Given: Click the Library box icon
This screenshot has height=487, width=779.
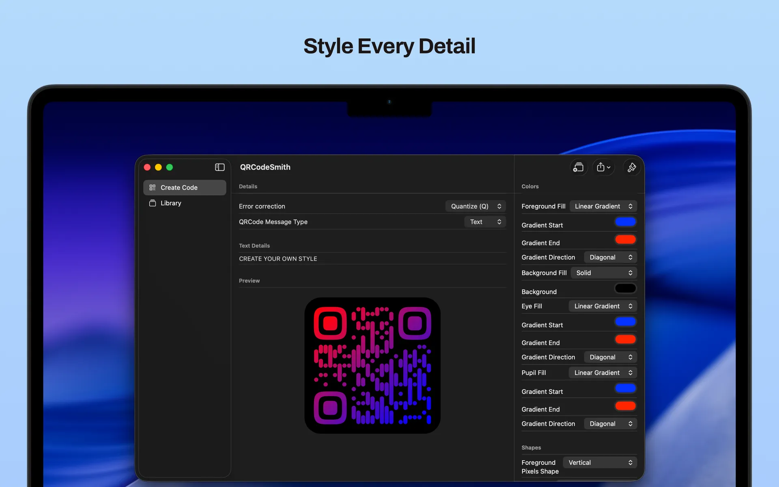Looking at the screenshot, I should (x=153, y=203).
